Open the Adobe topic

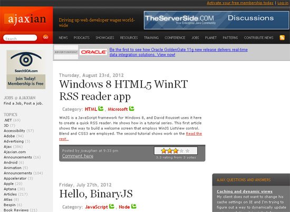coord(9,136)
